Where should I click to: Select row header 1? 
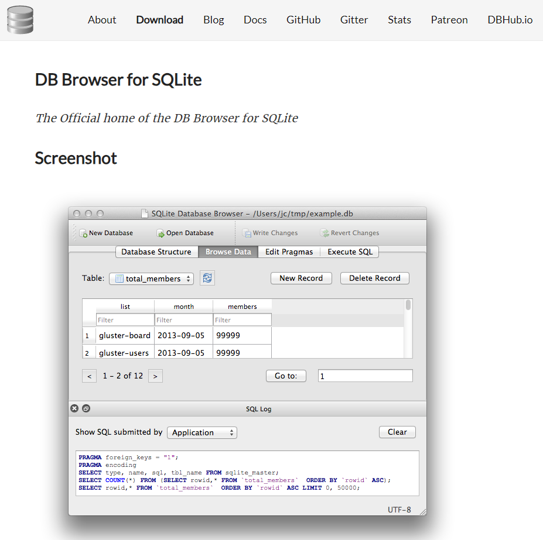coord(89,336)
